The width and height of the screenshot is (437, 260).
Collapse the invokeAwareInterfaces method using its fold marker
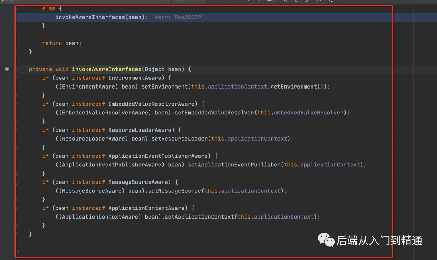coord(16,69)
